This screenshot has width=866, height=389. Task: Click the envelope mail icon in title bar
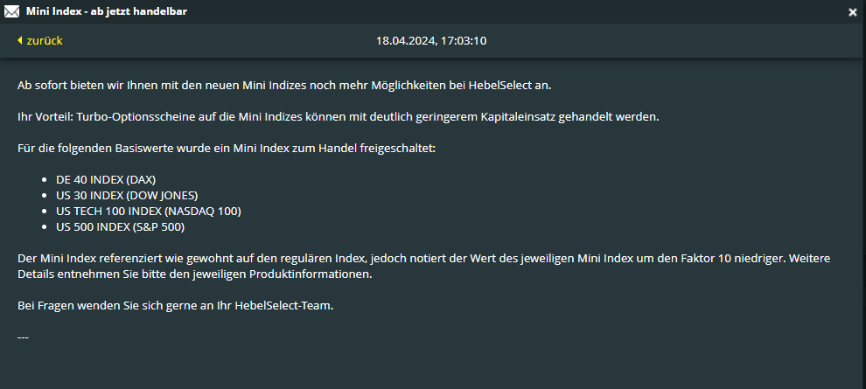(11, 11)
